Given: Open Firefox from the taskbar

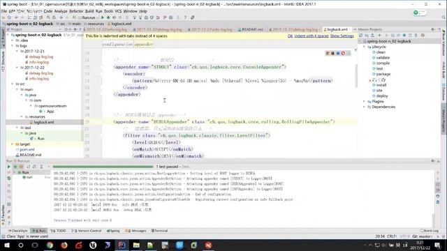Looking at the screenshot, I should point(64,245).
